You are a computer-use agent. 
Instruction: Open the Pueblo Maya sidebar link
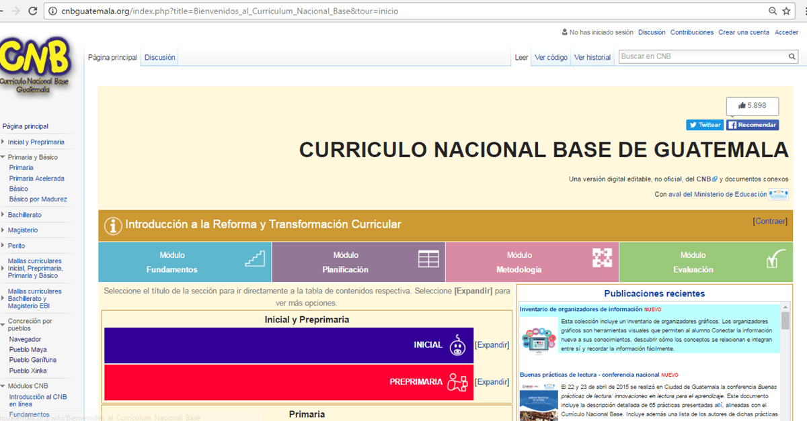28,350
